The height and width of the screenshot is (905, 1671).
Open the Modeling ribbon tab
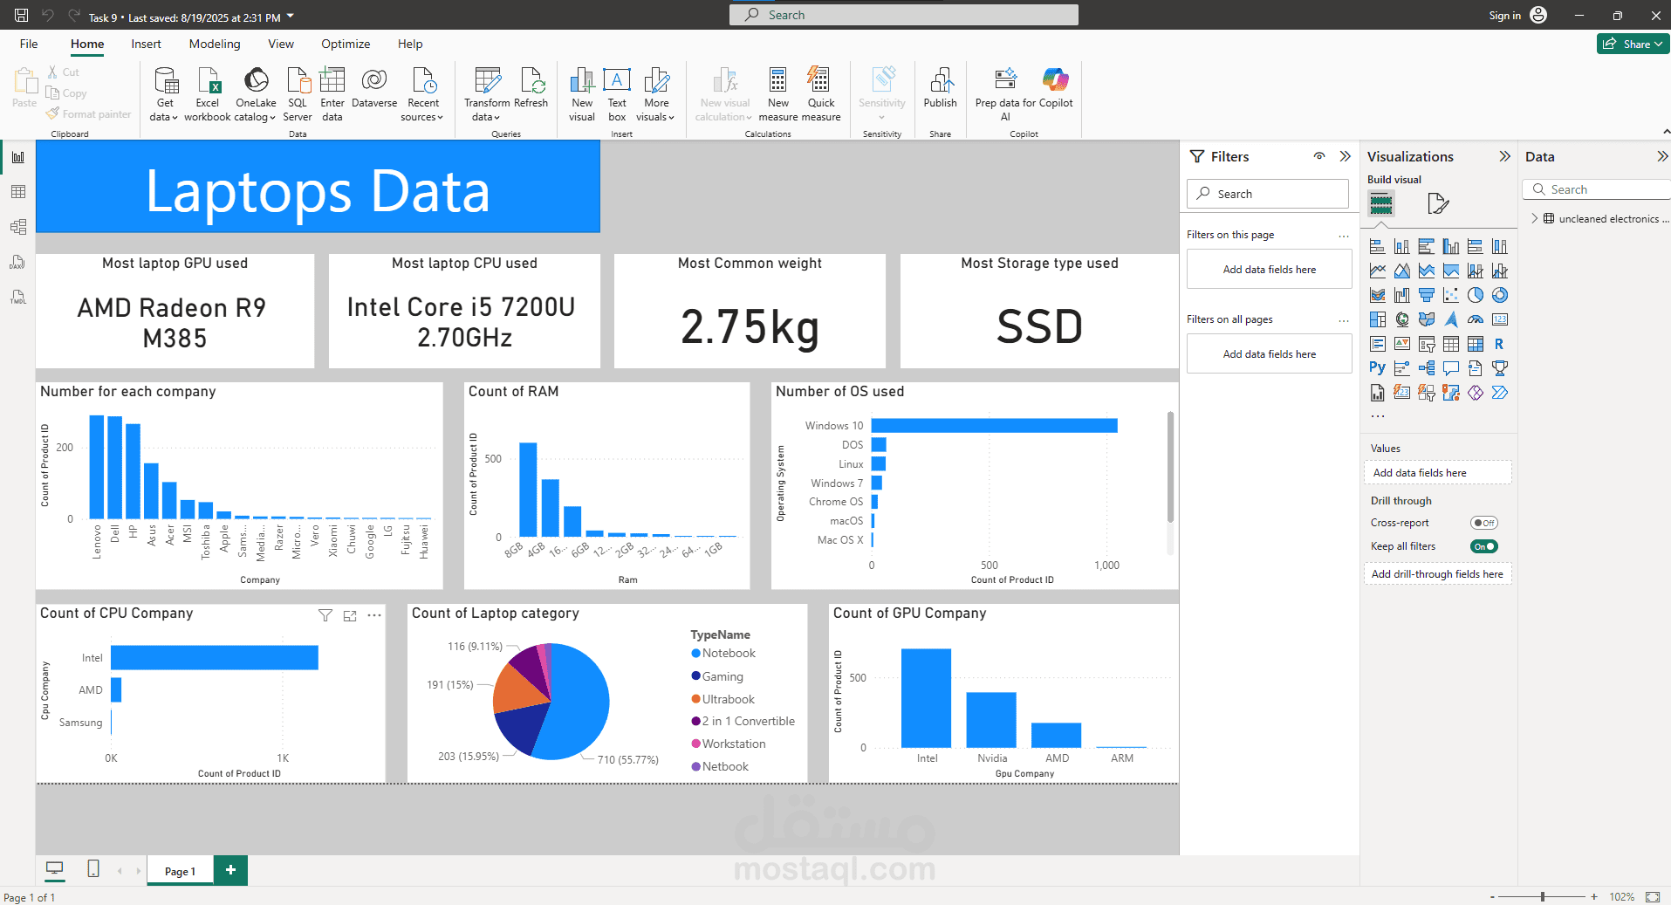click(x=215, y=44)
